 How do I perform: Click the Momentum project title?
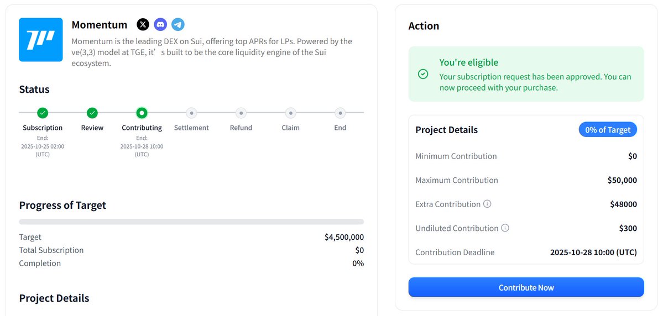(100, 25)
